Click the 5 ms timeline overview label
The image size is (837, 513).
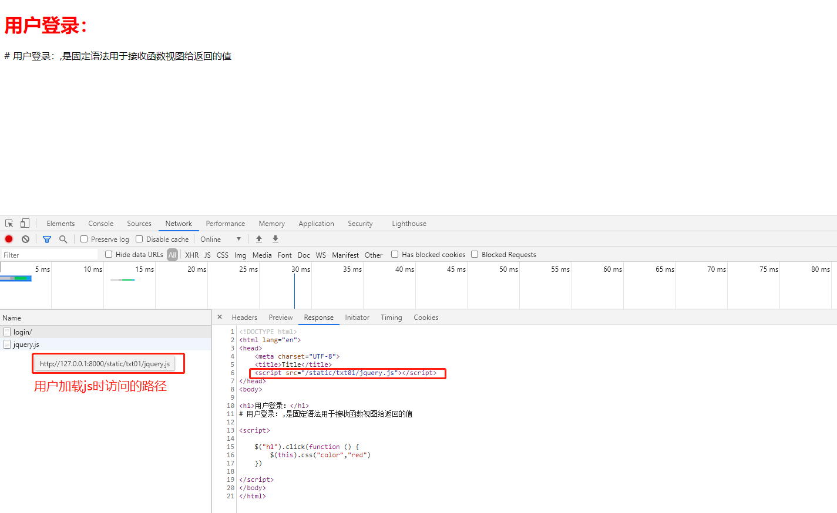click(x=42, y=269)
